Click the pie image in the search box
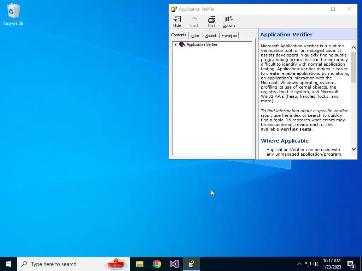Viewport: 362px width, 271px height. (x=116, y=264)
